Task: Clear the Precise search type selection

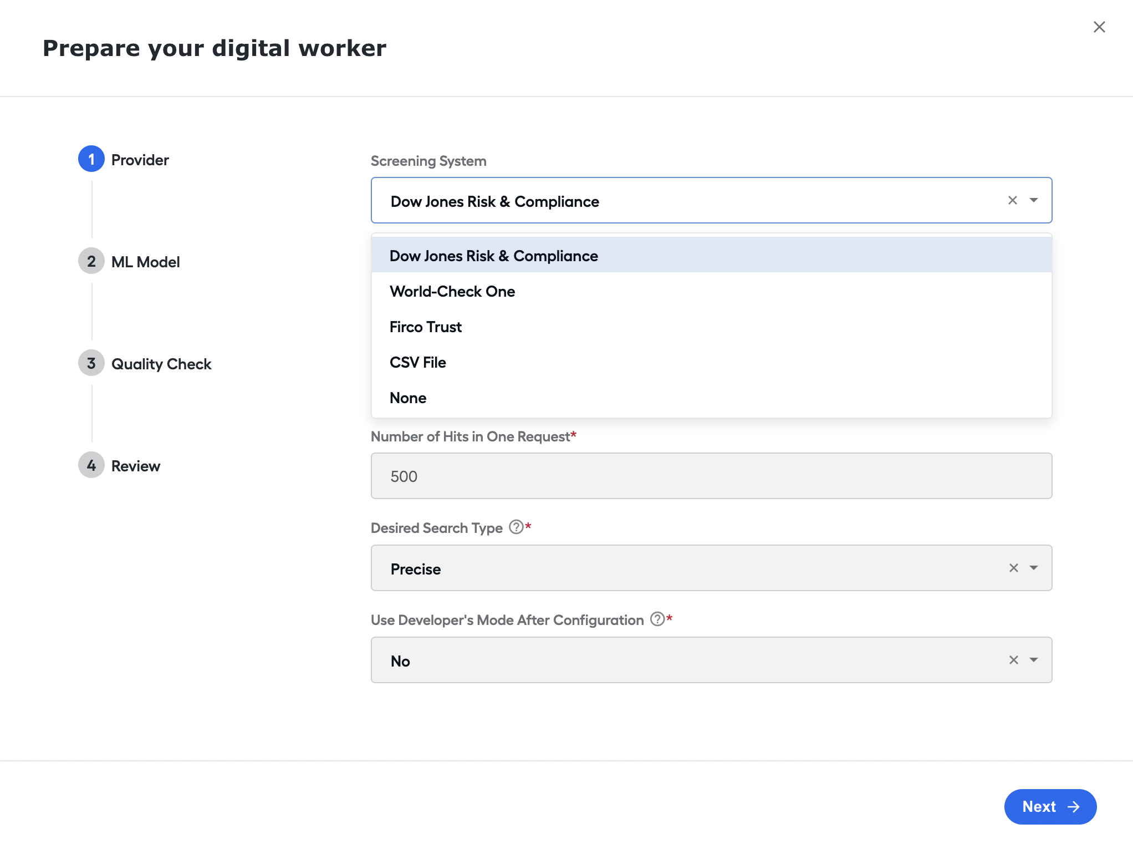Action: coord(1013,568)
